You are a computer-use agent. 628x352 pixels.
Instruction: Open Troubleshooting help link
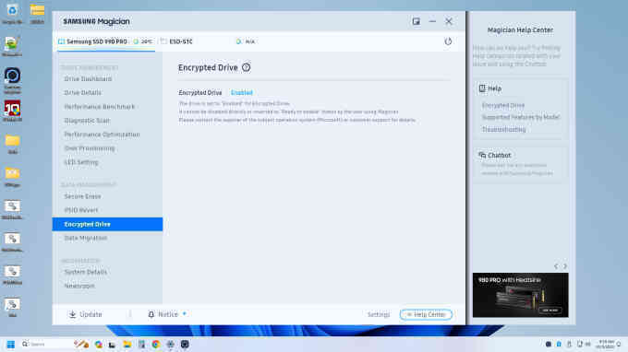pyautogui.click(x=504, y=129)
